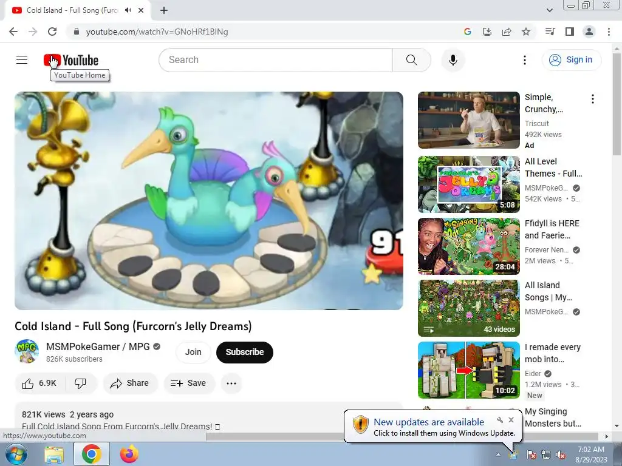Close the Windows Update balloon
This screenshot has height=466, width=622.
pos(511,420)
